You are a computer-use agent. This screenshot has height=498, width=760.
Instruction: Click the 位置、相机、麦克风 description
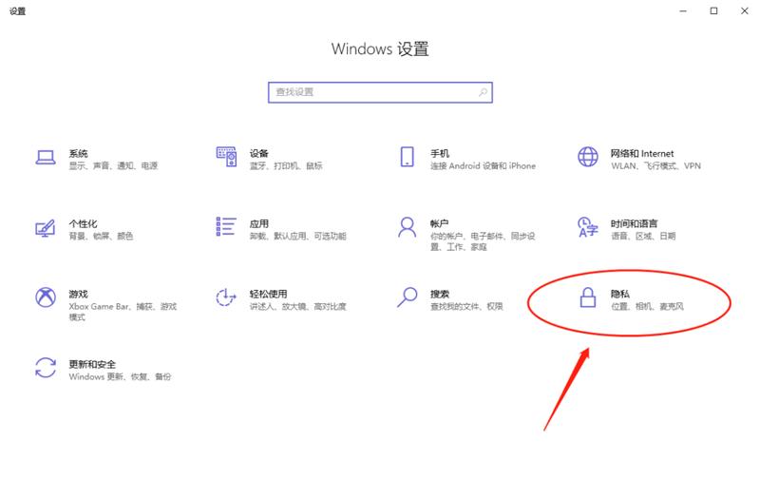click(647, 306)
